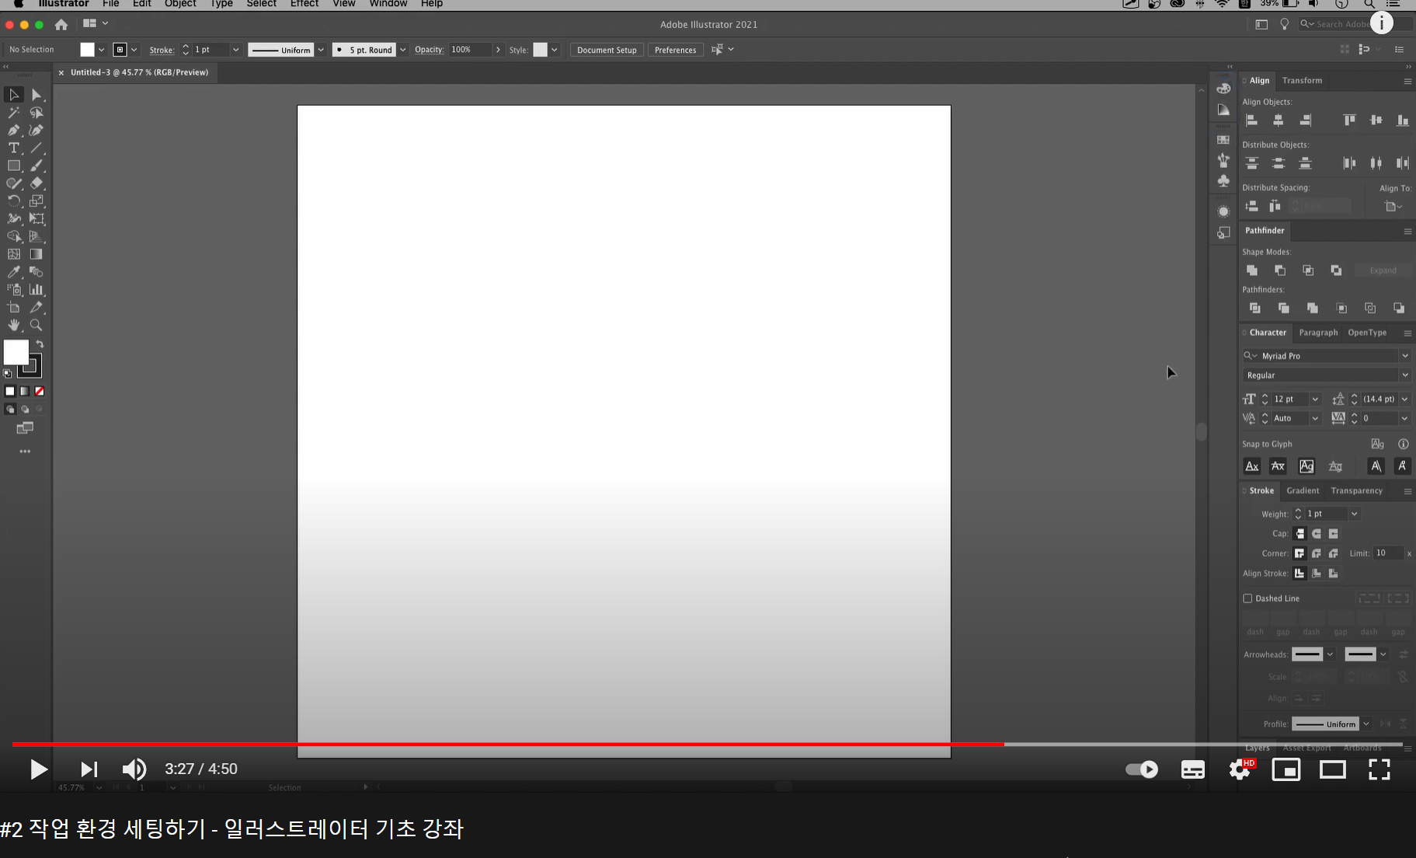Image resolution: width=1416 pixels, height=858 pixels.
Task: Select the Pen tool
Action: [x=14, y=131]
